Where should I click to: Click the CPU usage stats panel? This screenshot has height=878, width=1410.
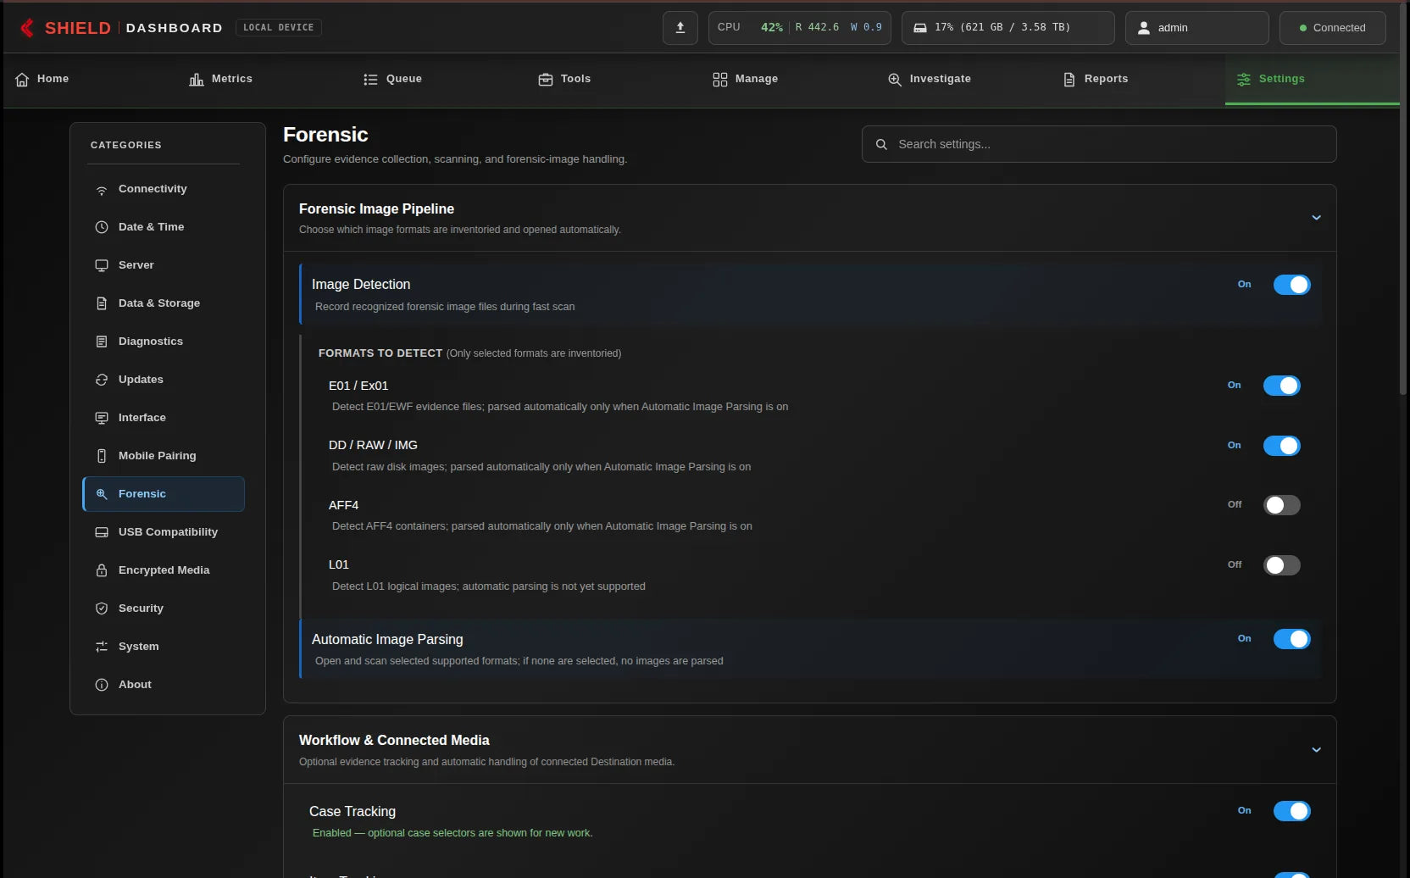[x=799, y=28]
